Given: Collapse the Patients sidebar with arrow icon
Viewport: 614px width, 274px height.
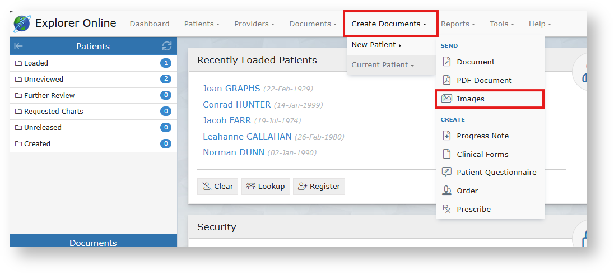Looking at the screenshot, I should pyautogui.click(x=18, y=46).
